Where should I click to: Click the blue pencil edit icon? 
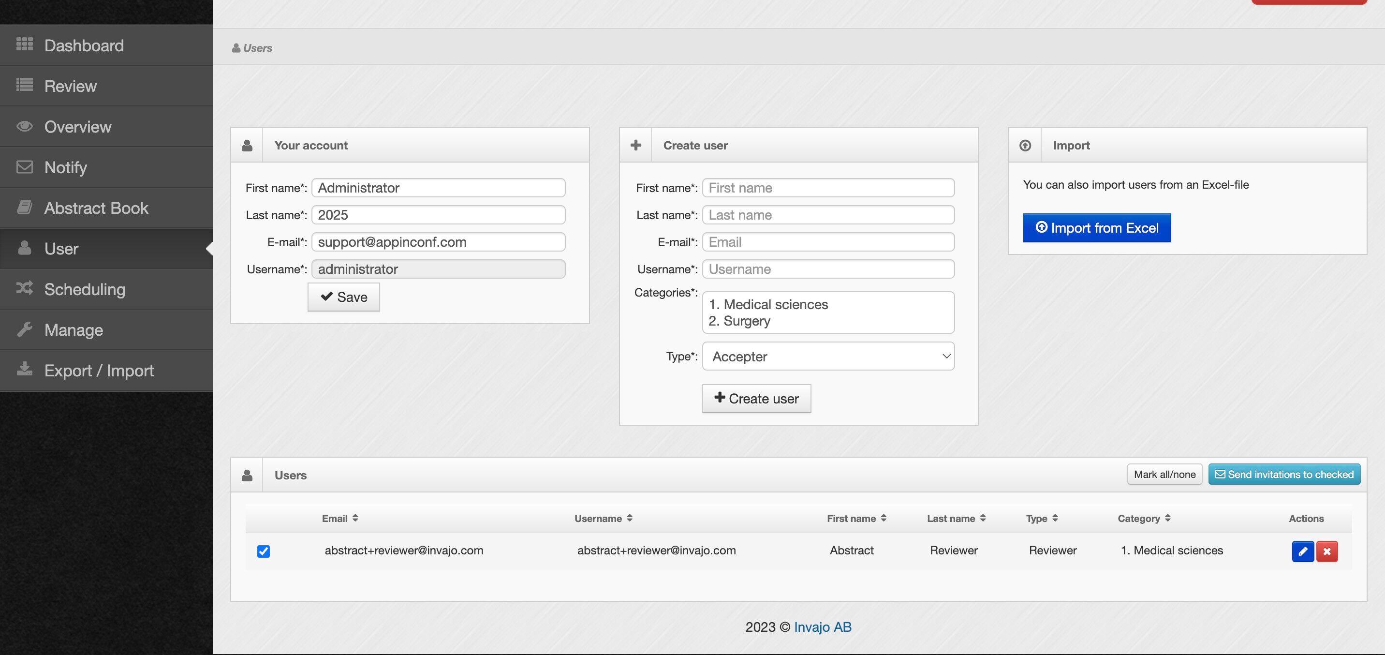(x=1302, y=551)
